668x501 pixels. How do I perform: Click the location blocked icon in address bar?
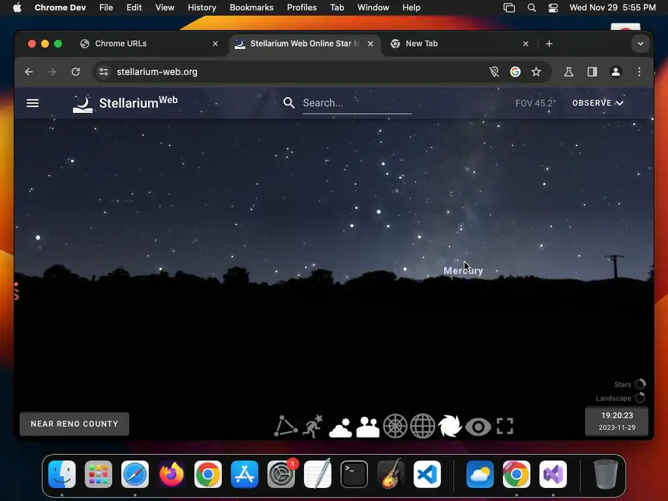click(x=494, y=72)
